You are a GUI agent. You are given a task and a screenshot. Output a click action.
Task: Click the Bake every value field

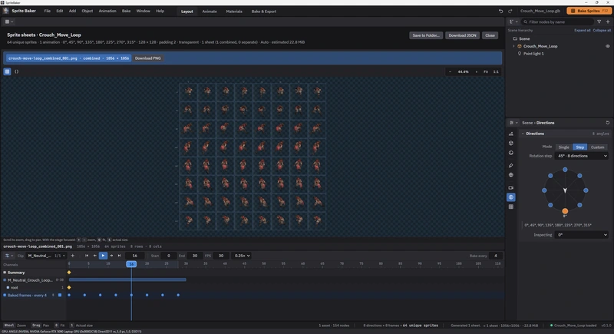coord(495,256)
